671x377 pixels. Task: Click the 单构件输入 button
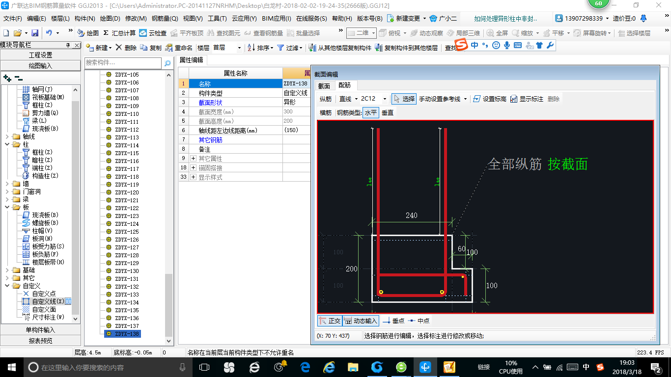point(40,330)
